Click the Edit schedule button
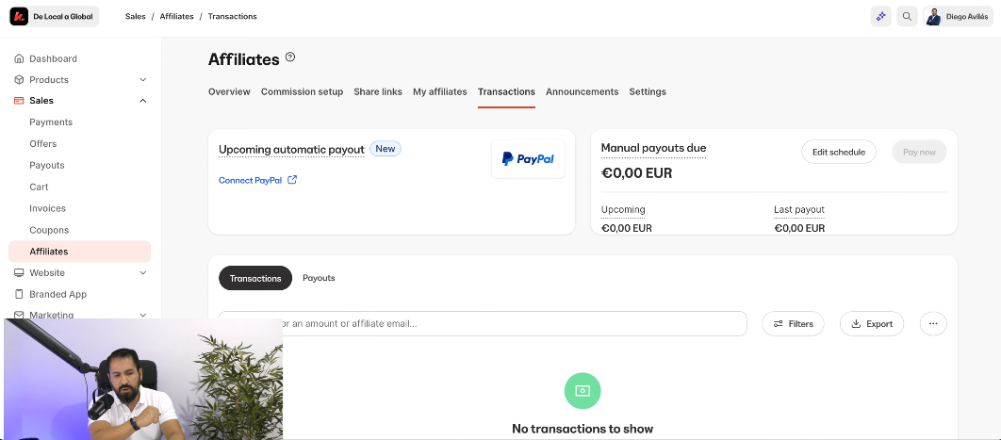This screenshot has height=440, width=1001. click(839, 152)
